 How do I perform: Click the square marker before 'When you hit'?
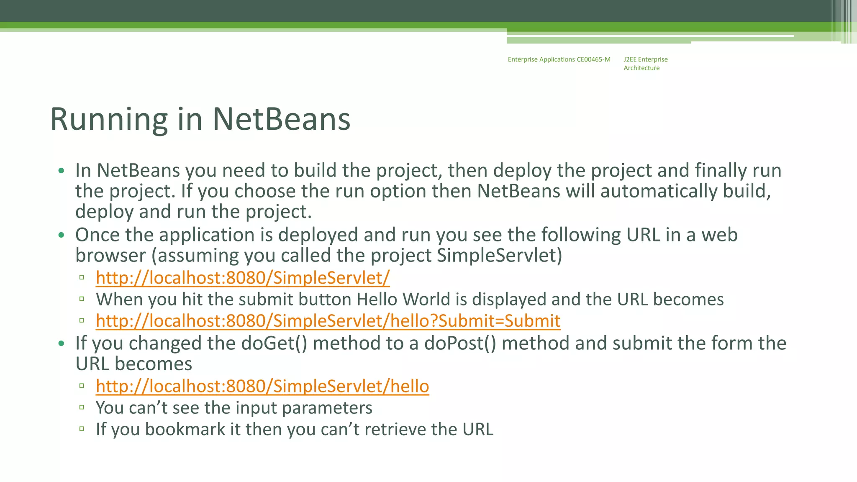[x=82, y=299]
